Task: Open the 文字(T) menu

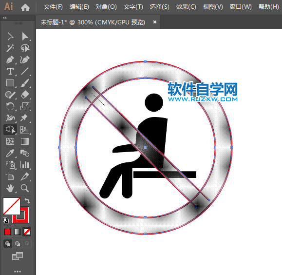Action: [x=133, y=7]
